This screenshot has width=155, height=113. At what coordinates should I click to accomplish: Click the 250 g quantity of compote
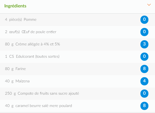(10, 94)
